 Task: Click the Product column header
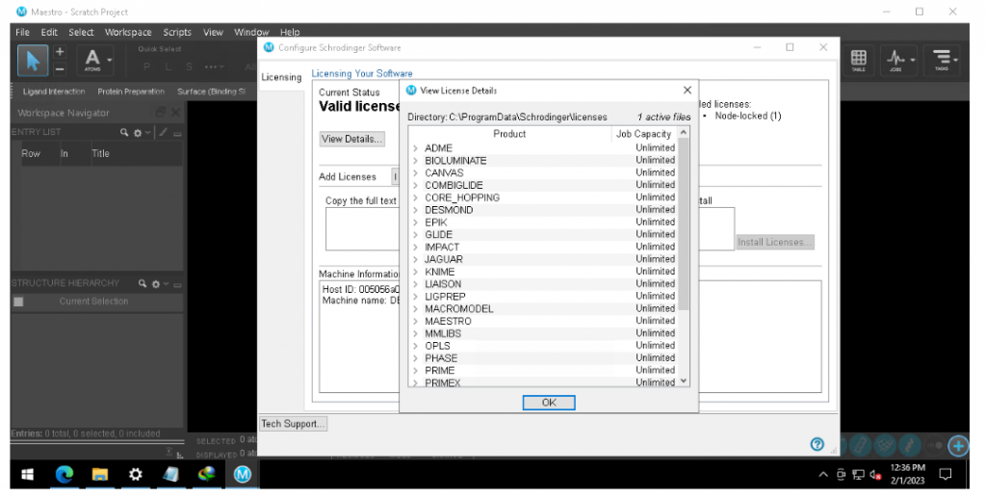(509, 134)
